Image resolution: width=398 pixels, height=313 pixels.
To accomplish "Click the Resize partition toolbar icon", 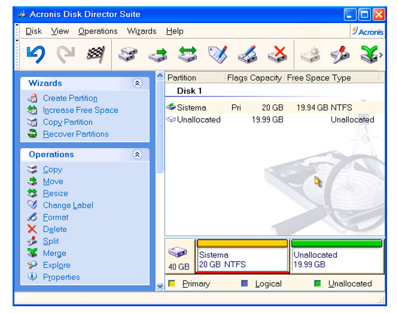I will 187,55.
